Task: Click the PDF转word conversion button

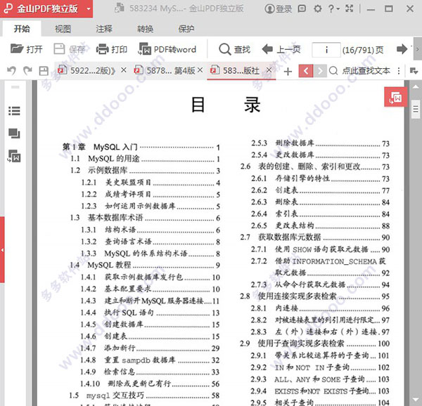Action: click(x=167, y=49)
